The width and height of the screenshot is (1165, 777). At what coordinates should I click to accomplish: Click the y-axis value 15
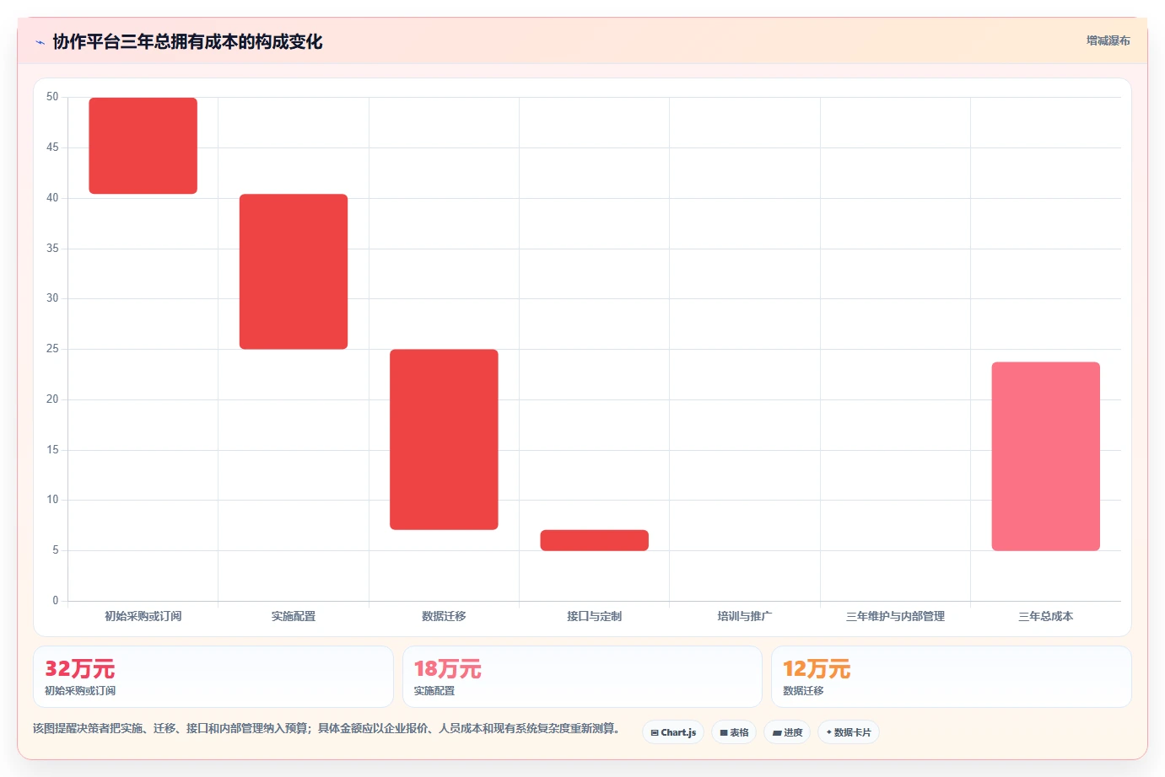(52, 450)
